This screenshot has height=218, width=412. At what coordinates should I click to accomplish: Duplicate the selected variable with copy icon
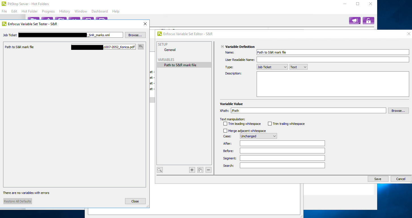coord(200,170)
